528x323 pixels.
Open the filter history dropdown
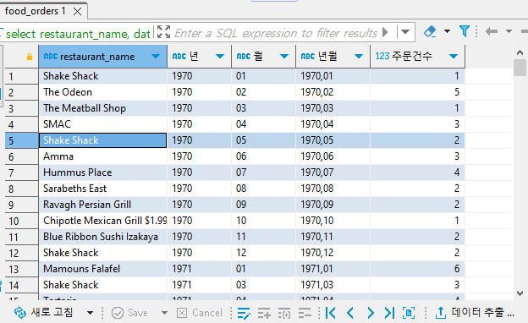coord(405,32)
